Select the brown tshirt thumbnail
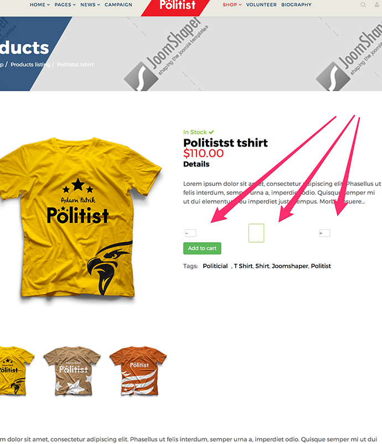Screen dimensions: 382x444 (x=73, y=370)
